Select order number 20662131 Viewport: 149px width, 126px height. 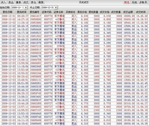[x=35, y=80]
